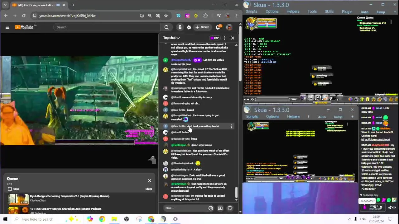Expand the Top chat dropdown
The height and width of the screenshot is (224, 399).
[171, 38]
